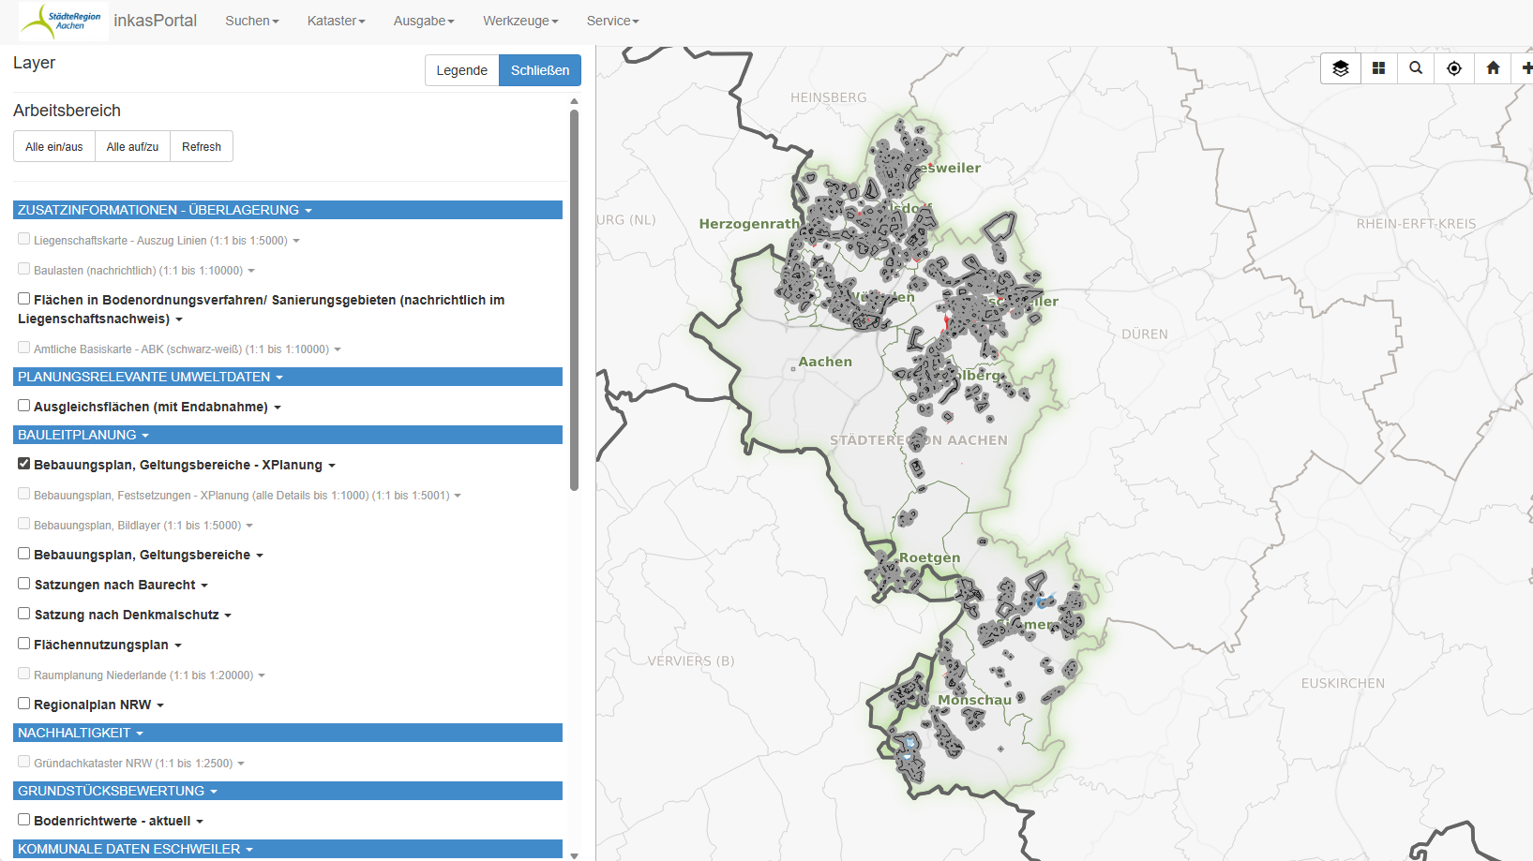Open the layers stack icon in map toolbar
This screenshot has width=1533, height=861.
1340,68
